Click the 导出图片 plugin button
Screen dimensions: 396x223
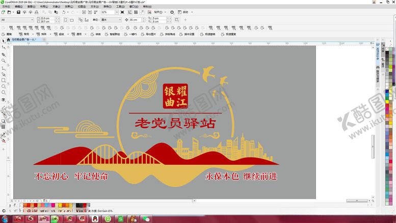point(151,34)
